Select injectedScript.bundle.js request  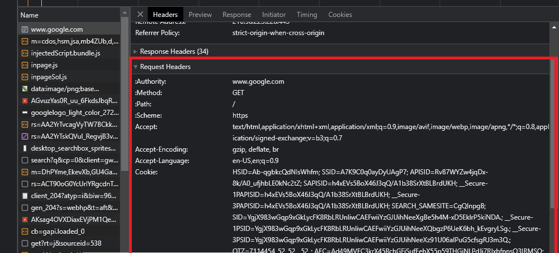tap(70, 54)
